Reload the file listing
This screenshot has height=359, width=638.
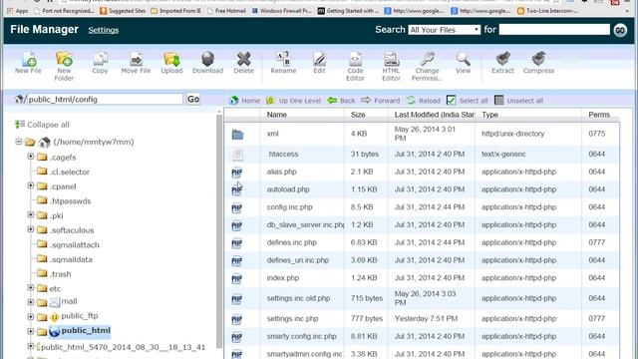coord(423,100)
